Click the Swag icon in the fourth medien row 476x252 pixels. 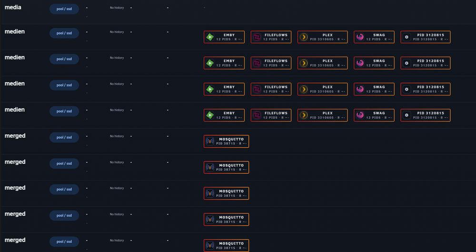(x=360, y=115)
